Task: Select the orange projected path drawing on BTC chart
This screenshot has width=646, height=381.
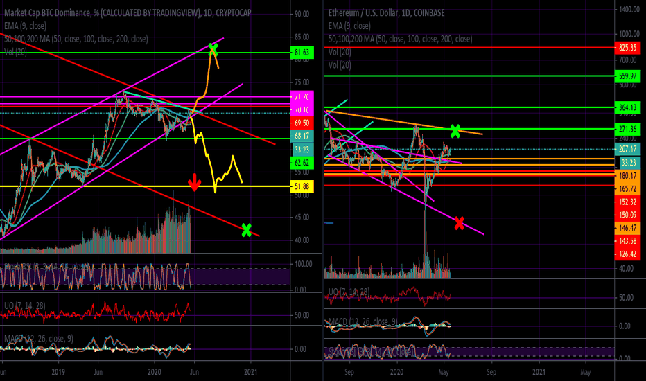Action: (207, 80)
